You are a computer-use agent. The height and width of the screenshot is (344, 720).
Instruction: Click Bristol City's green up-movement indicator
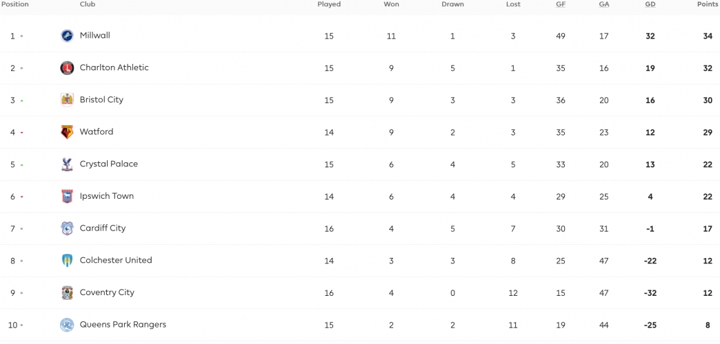point(21,100)
